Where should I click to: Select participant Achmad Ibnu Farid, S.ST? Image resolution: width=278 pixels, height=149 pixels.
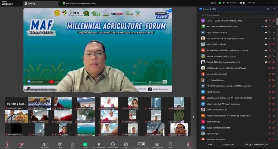[x=238, y=110]
